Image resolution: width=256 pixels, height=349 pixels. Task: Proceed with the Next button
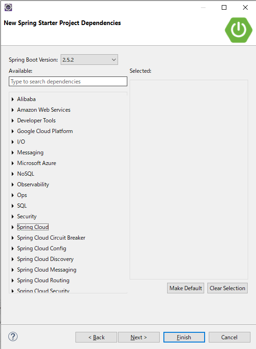139,337
